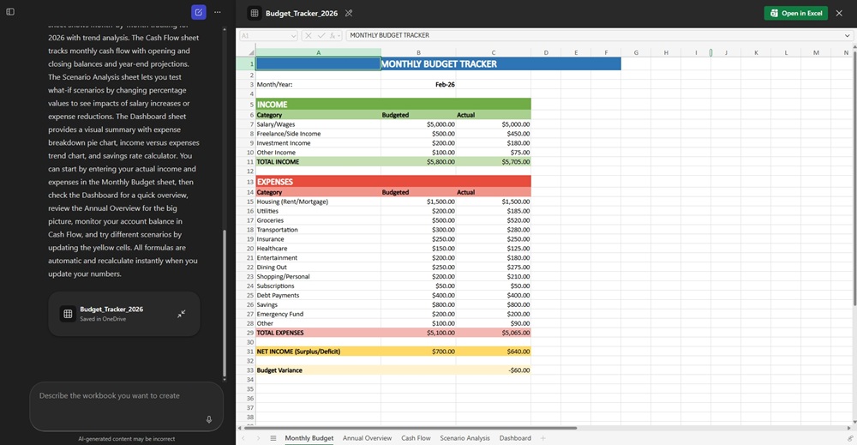
Task: Select the MONTHLY BUDGET TRACKER title cell
Action: [x=439, y=64]
